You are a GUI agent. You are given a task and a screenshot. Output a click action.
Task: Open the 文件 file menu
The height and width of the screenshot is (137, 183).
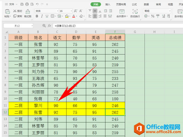pos(11,4)
